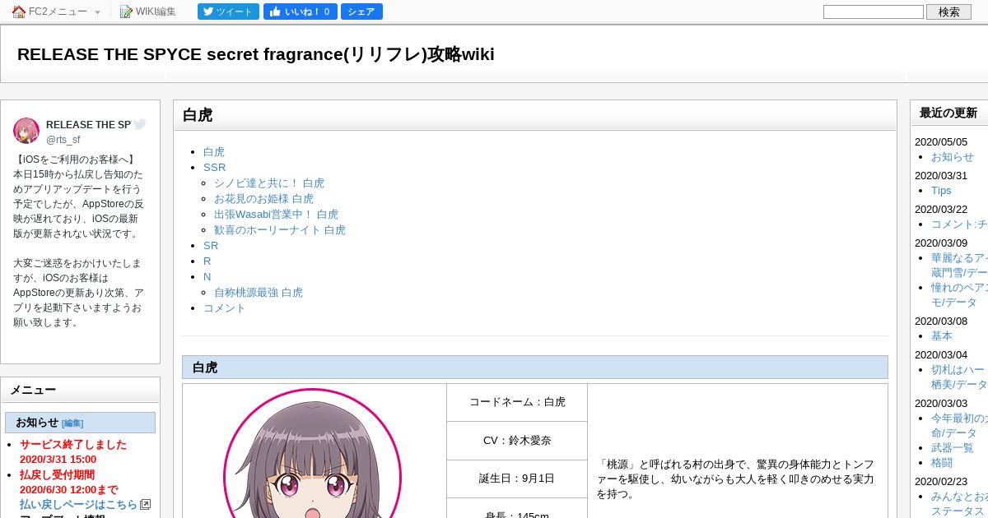Open WIKI編集 link in toolbar

point(156,12)
